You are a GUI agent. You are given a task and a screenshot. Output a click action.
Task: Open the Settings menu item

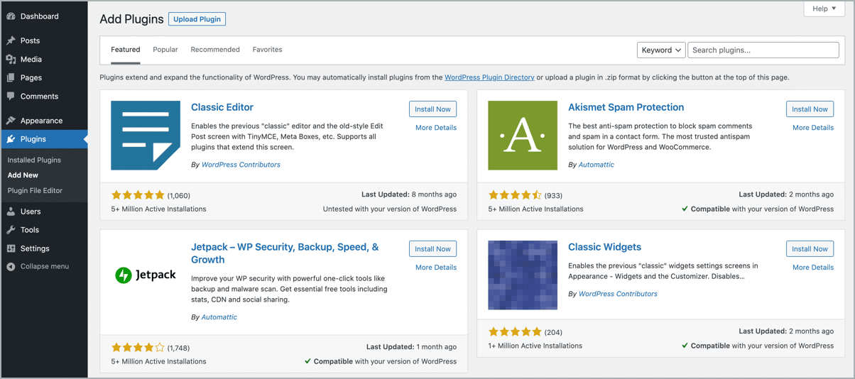click(x=44, y=248)
